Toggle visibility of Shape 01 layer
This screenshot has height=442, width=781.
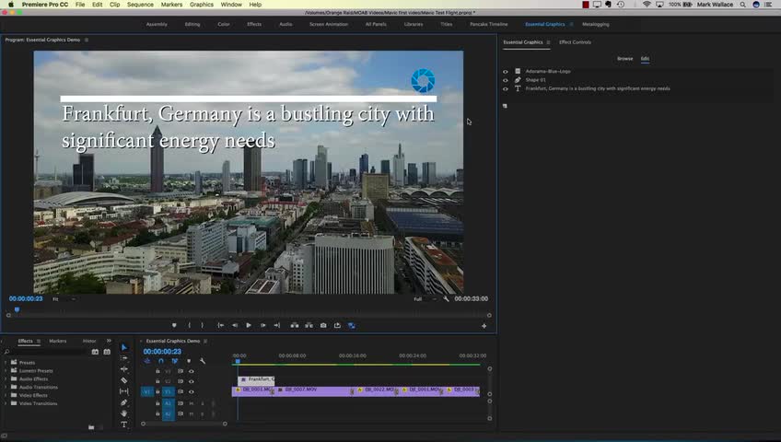point(505,80)
